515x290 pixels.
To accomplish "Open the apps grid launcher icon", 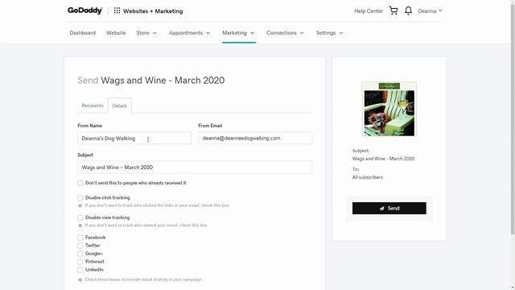I will pos(117,10).
